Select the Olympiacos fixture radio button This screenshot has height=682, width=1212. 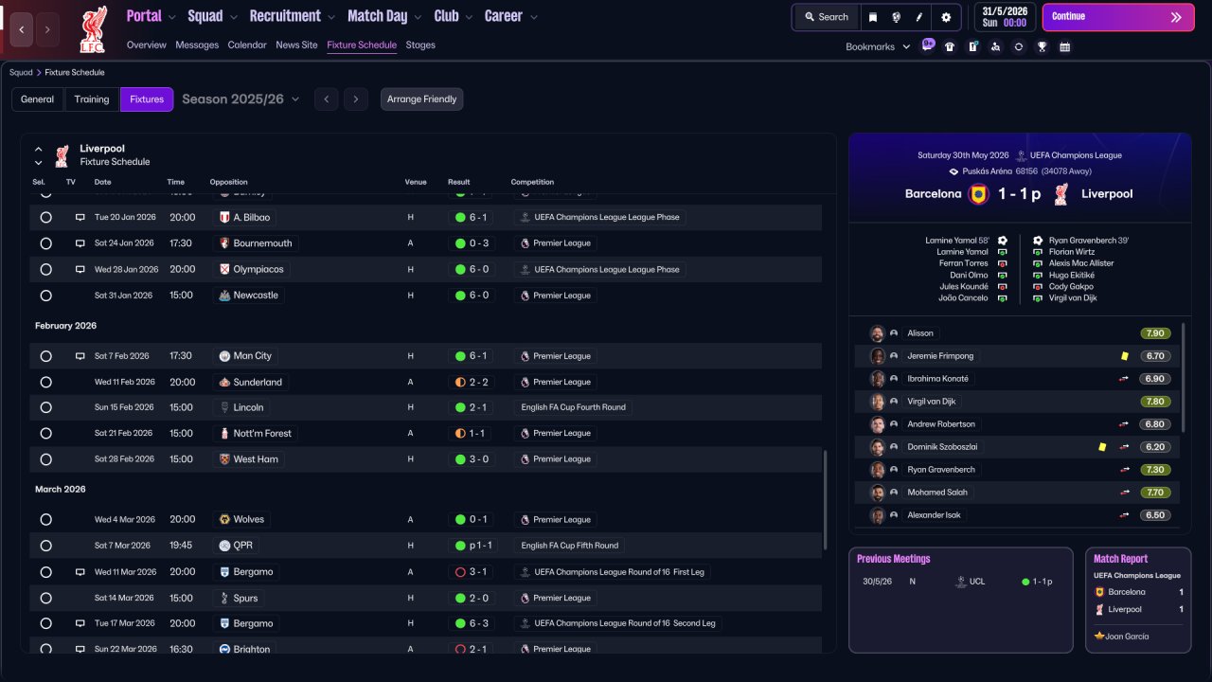point(45,269)
